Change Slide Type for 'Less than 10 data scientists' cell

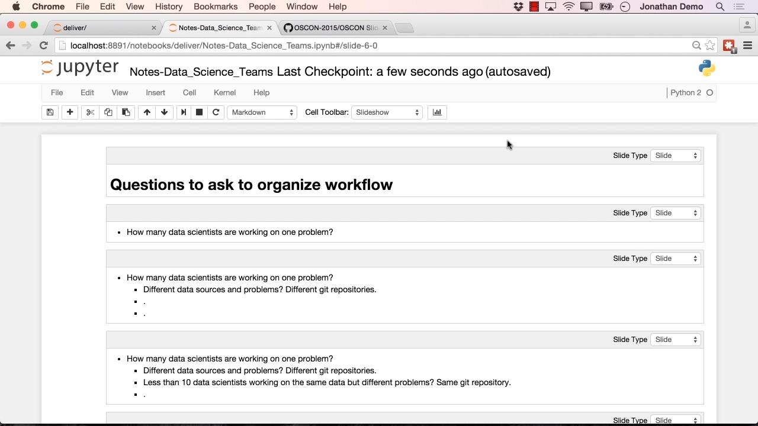676,340
